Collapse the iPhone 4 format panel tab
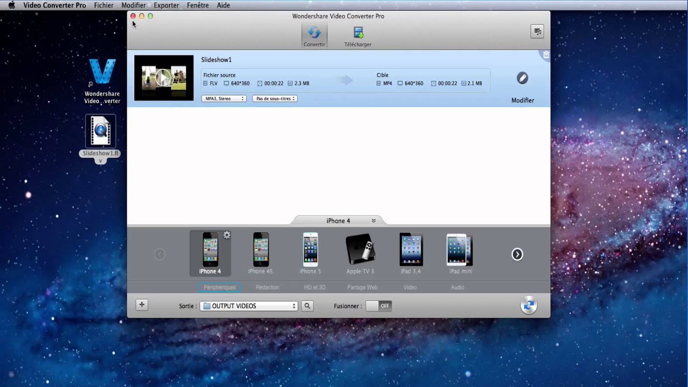Image resolution: width=688 pixels, height=387 pixels. 338,221
